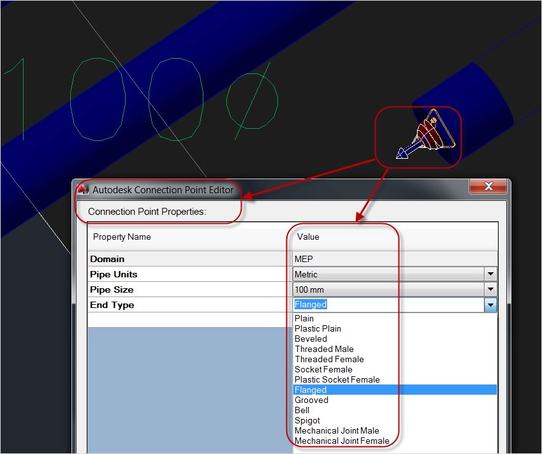542x454 pixels.
Task: Pick Plastic Socket Female end type
Action: click(337, 379)
